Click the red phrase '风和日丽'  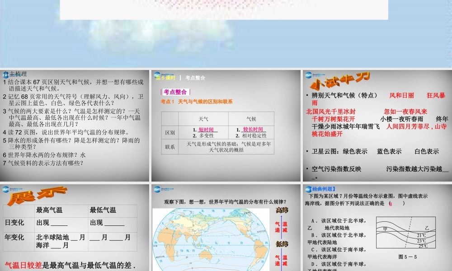point(401,95)
